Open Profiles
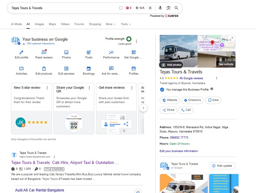This screenshot has width=256, height=193. [x=134, y=71]
